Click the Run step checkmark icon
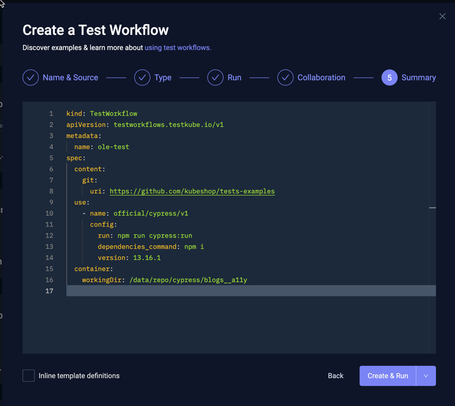 [215, 78]
